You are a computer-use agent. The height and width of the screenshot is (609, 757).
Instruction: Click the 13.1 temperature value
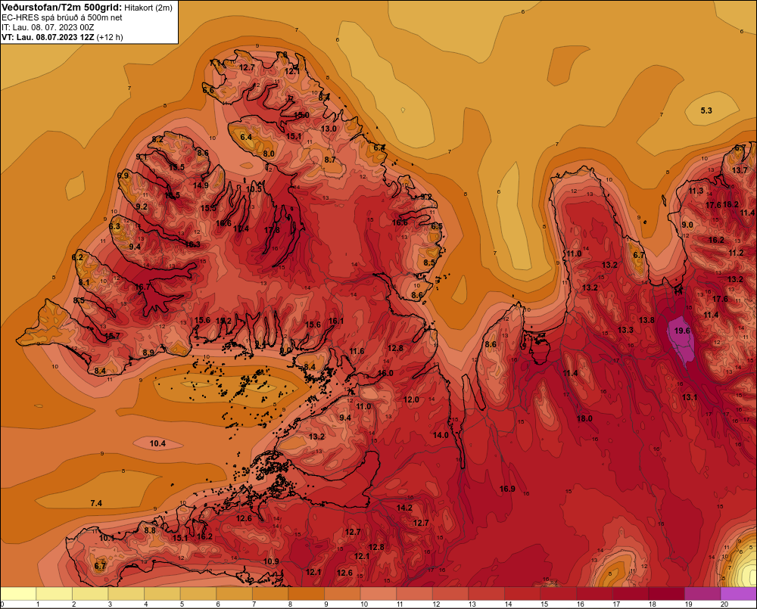(x=690, y=397)
